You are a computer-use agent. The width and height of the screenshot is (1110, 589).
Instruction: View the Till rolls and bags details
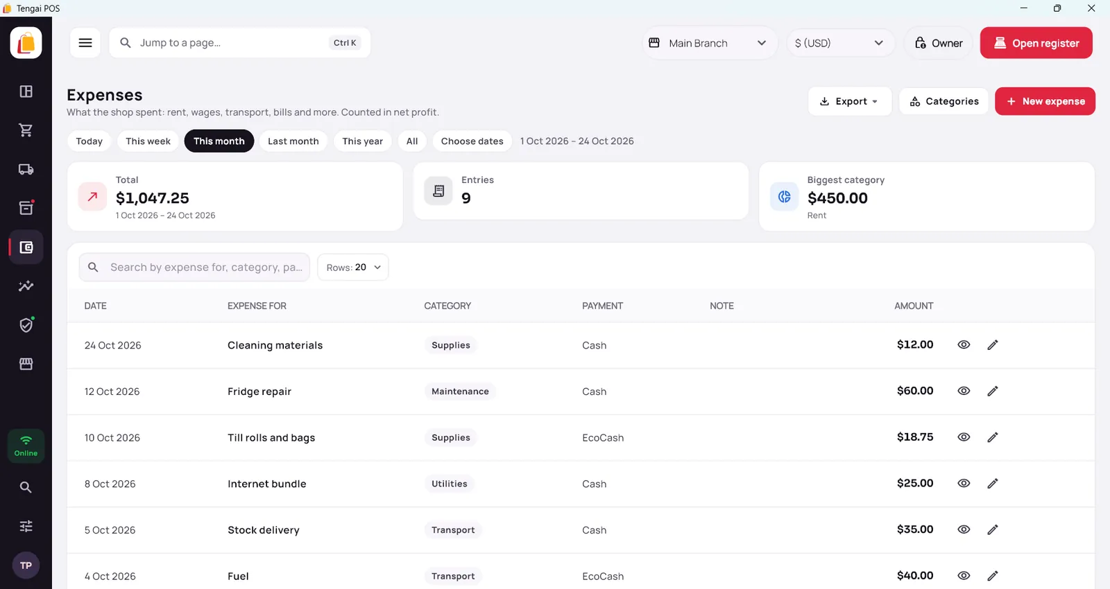(964, 437)
